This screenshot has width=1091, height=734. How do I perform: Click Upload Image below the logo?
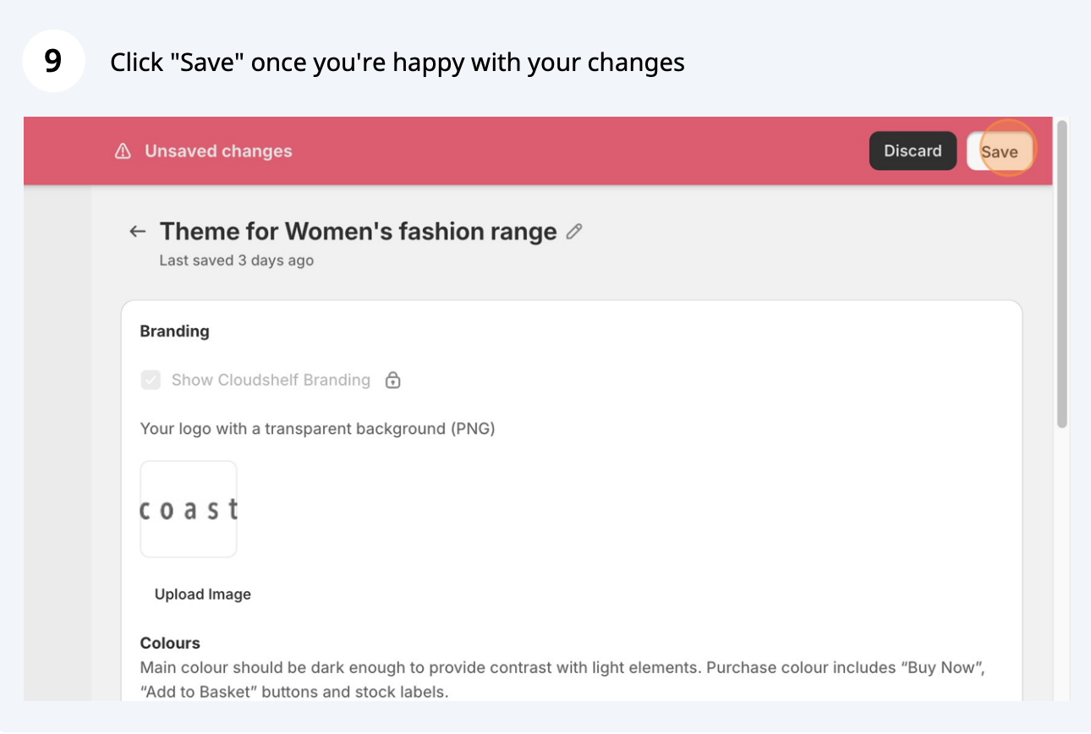click(x=203, y=594)
